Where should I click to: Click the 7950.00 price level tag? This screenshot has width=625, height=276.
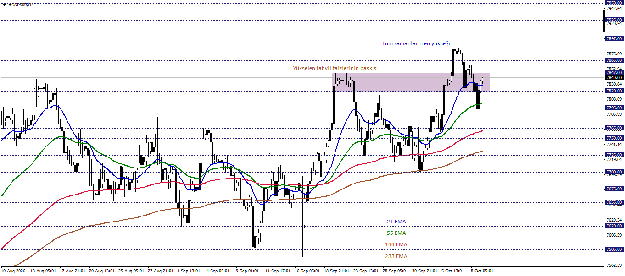coord(614,3)
